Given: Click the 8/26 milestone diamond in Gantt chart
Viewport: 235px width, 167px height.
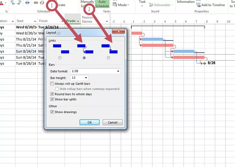Looking at the screenshot, I should (x=205, y=63).
